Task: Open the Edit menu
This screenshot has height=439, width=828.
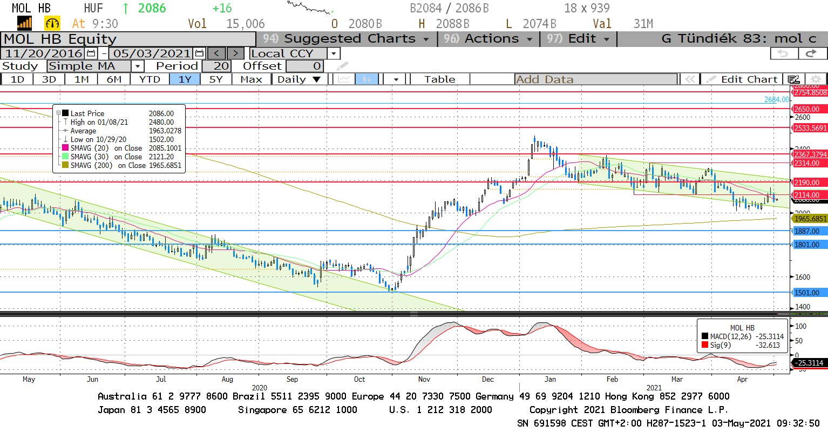Action: (579, 39)
